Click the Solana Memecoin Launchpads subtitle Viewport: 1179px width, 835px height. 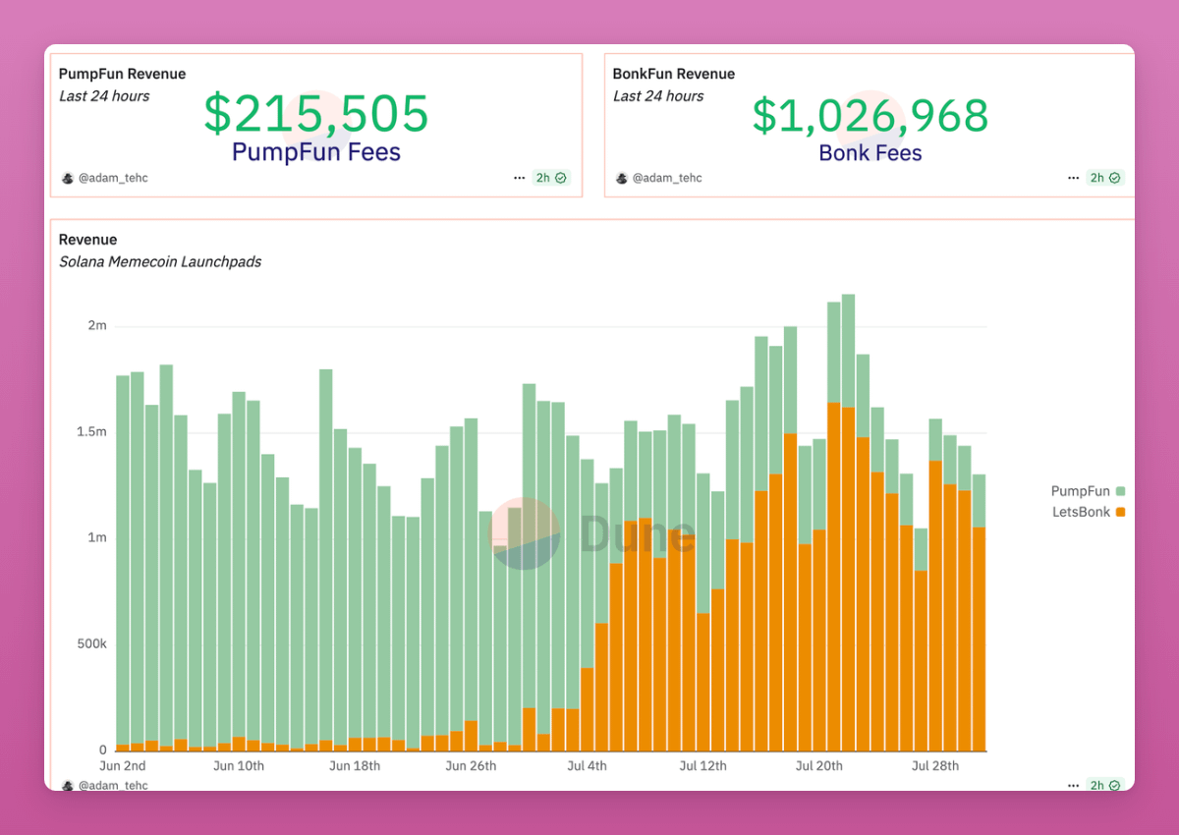click(160, 261)
